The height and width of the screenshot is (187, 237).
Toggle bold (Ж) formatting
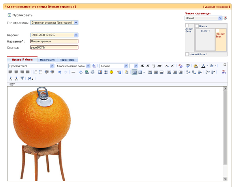pos(142,66)
